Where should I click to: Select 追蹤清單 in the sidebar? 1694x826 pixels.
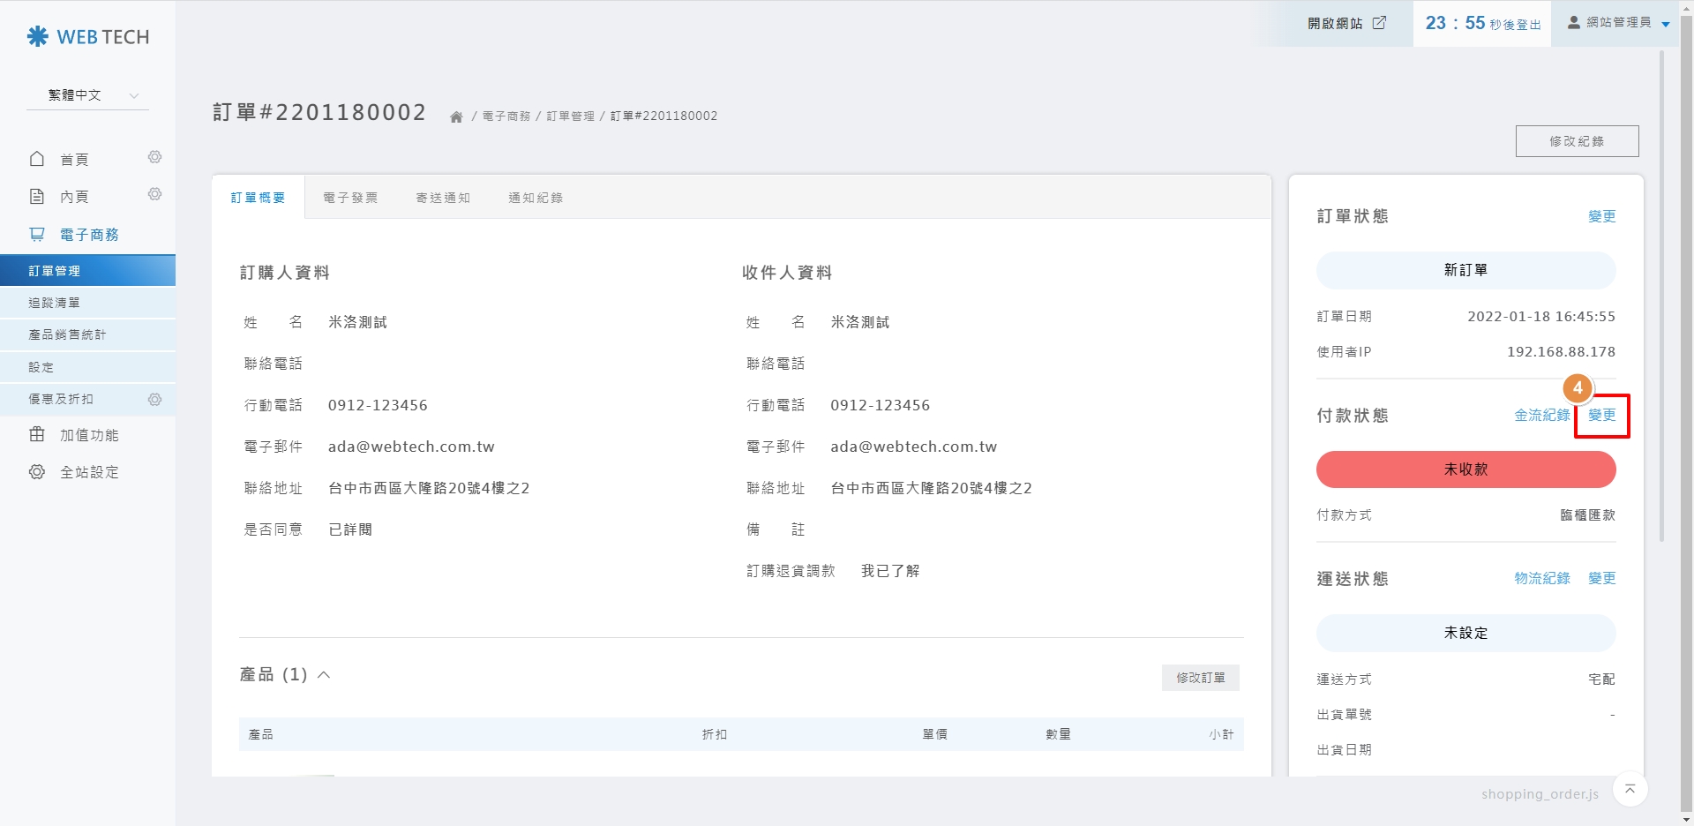coord(55,303)
